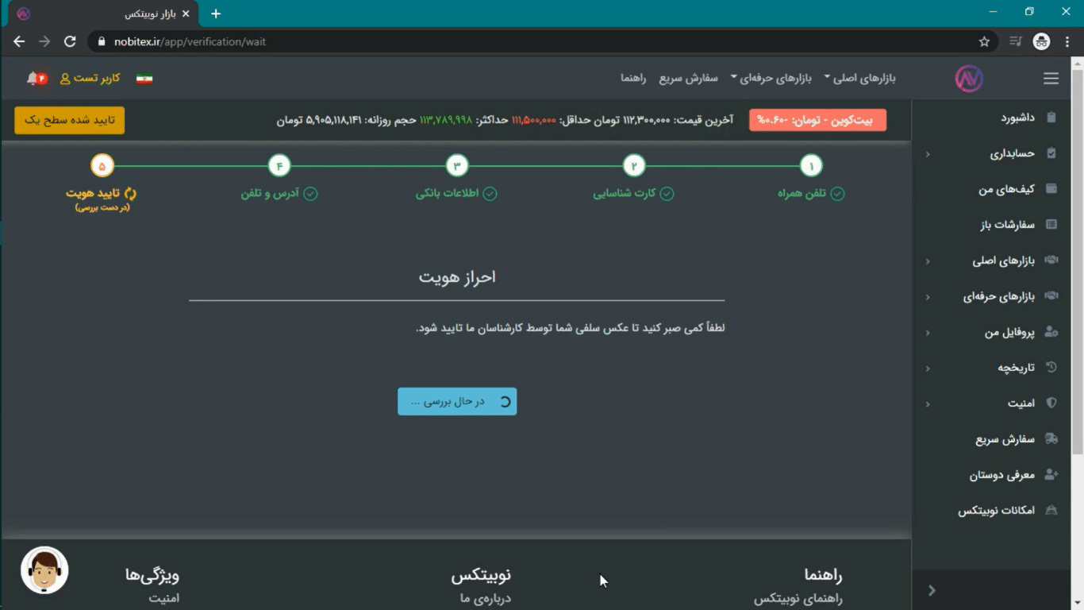Click the در حال بررسی status button
Screen dimensions: 1084x610
pyautogui.click(x=456, y=401)
